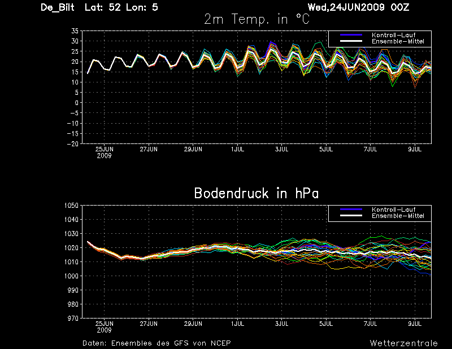Click the 25JUN 2009 label under pressure chart
Screen dimensions: 452x349
coord(105,327)
